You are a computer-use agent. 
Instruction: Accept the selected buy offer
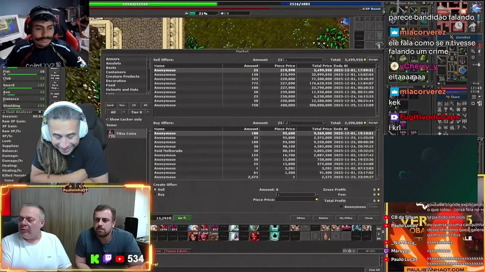click(x=373, y=123)
